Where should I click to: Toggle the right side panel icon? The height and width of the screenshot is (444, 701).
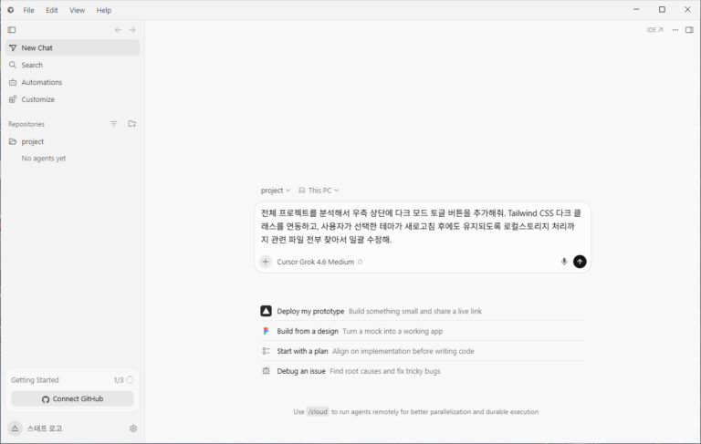[x=689, y=30]
